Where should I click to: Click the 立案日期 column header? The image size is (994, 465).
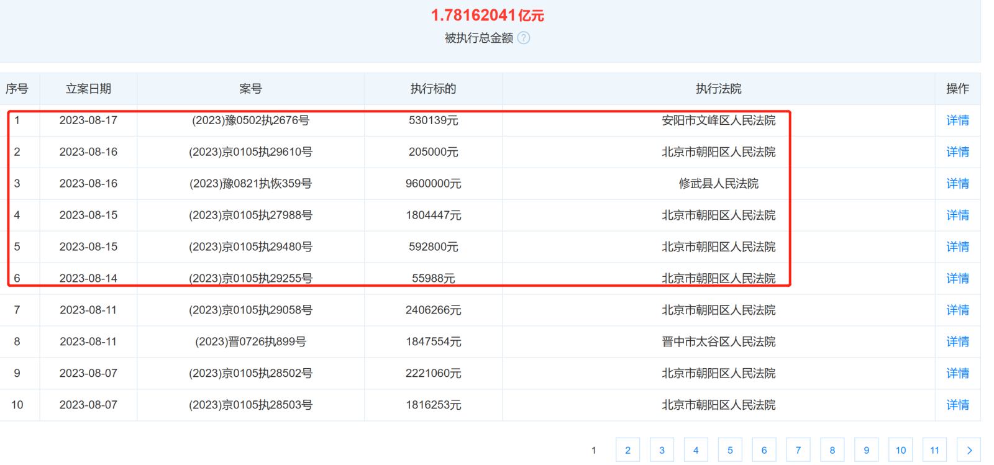click(x=88, y=89)
